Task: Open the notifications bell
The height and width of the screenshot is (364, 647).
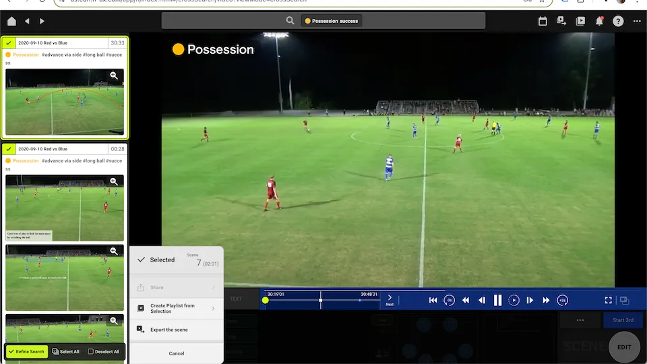Action: (x=599, y=21)
